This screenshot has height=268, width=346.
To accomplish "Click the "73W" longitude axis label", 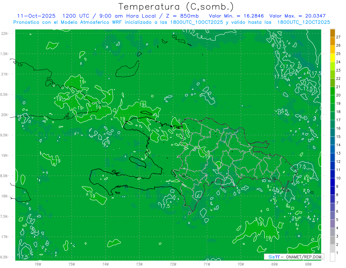I will (139, 264).
